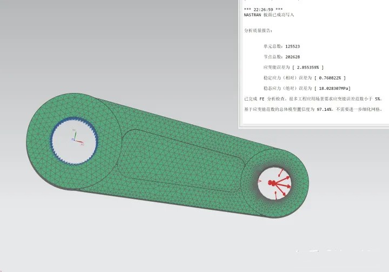
Task: Select the NASTRAN written successfully message line
Action: pyautogui.click(x=269, y=15)
